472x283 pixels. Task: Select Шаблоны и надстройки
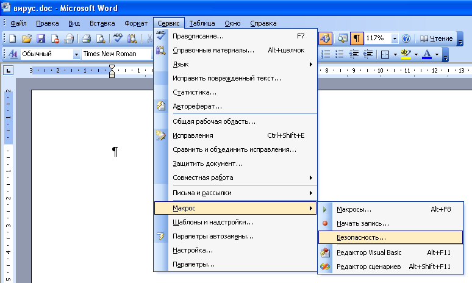(235, 222)
